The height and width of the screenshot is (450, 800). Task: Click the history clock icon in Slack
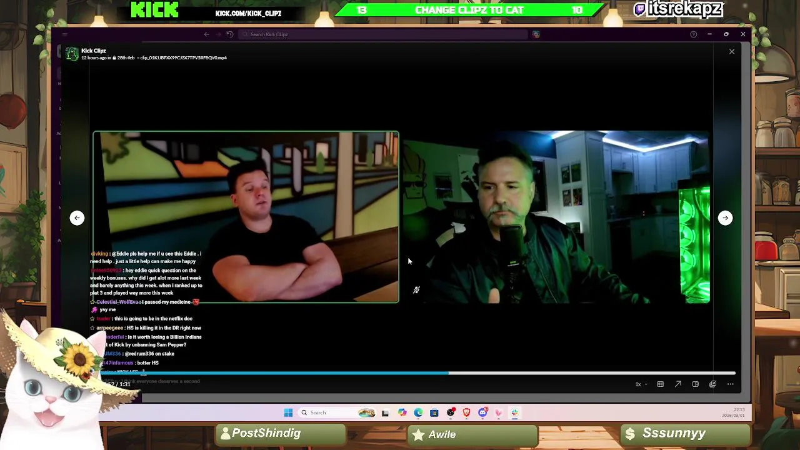(230, 34)
